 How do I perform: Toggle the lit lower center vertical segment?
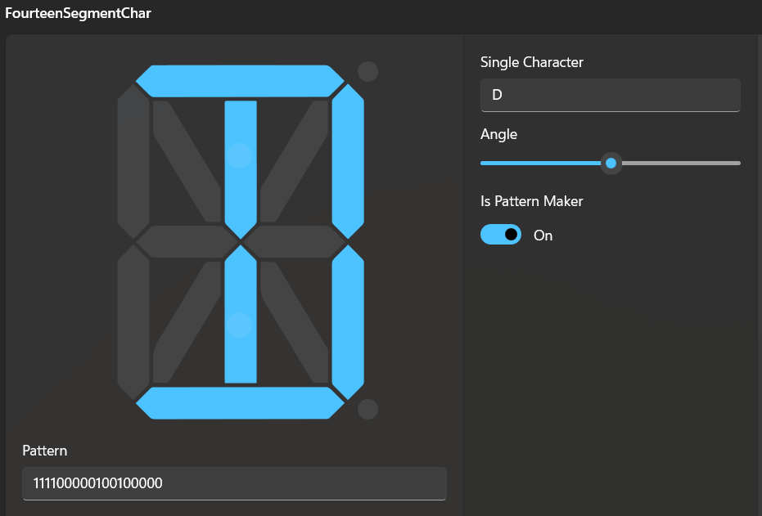[241, 314]
